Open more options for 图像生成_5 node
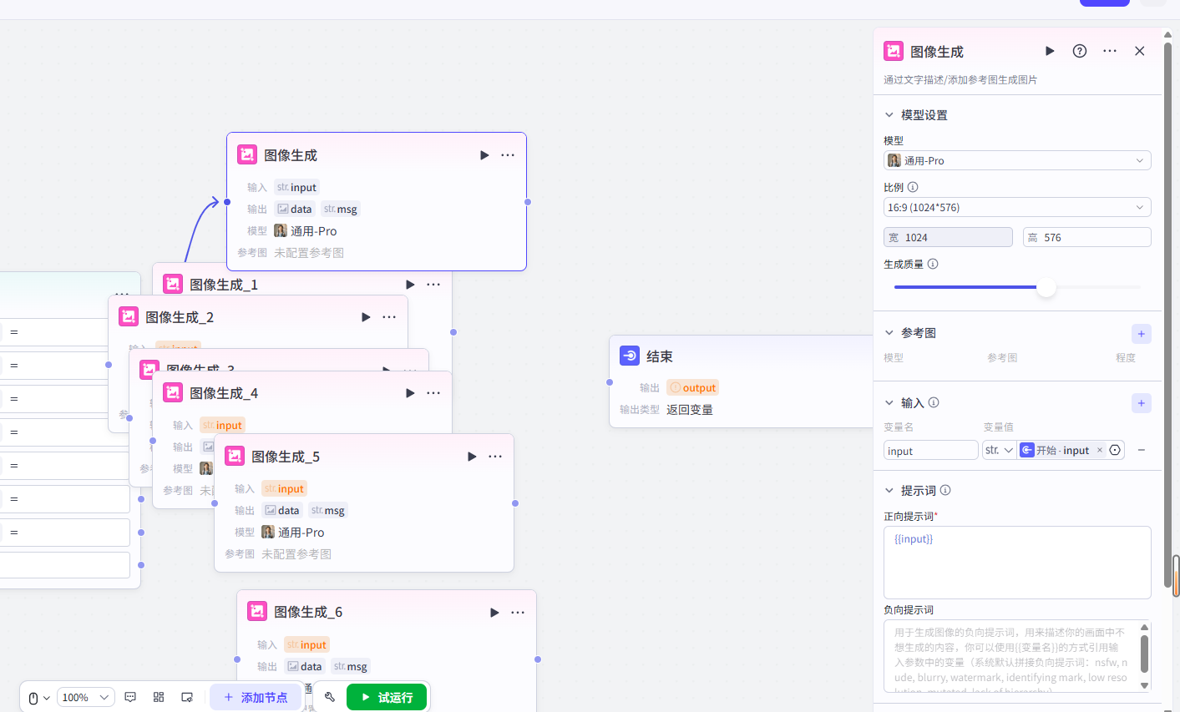Screen dimensions: 1180x712 pyautogui.click(x=495, y=457)
